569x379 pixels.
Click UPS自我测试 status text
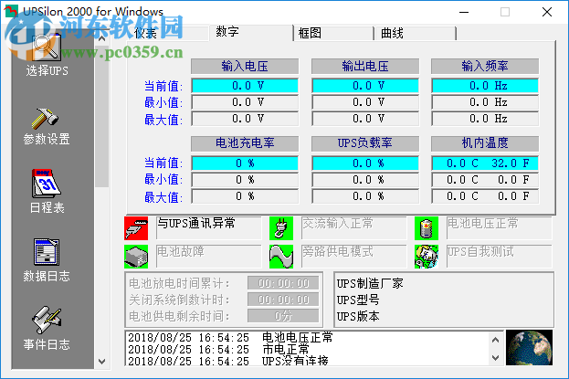pos(480,251)
